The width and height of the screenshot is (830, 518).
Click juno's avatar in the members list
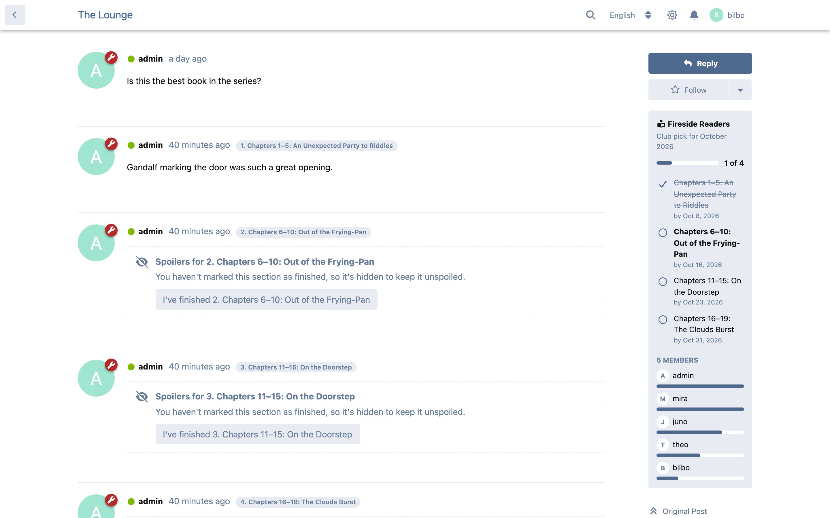[x=663, y=422]
